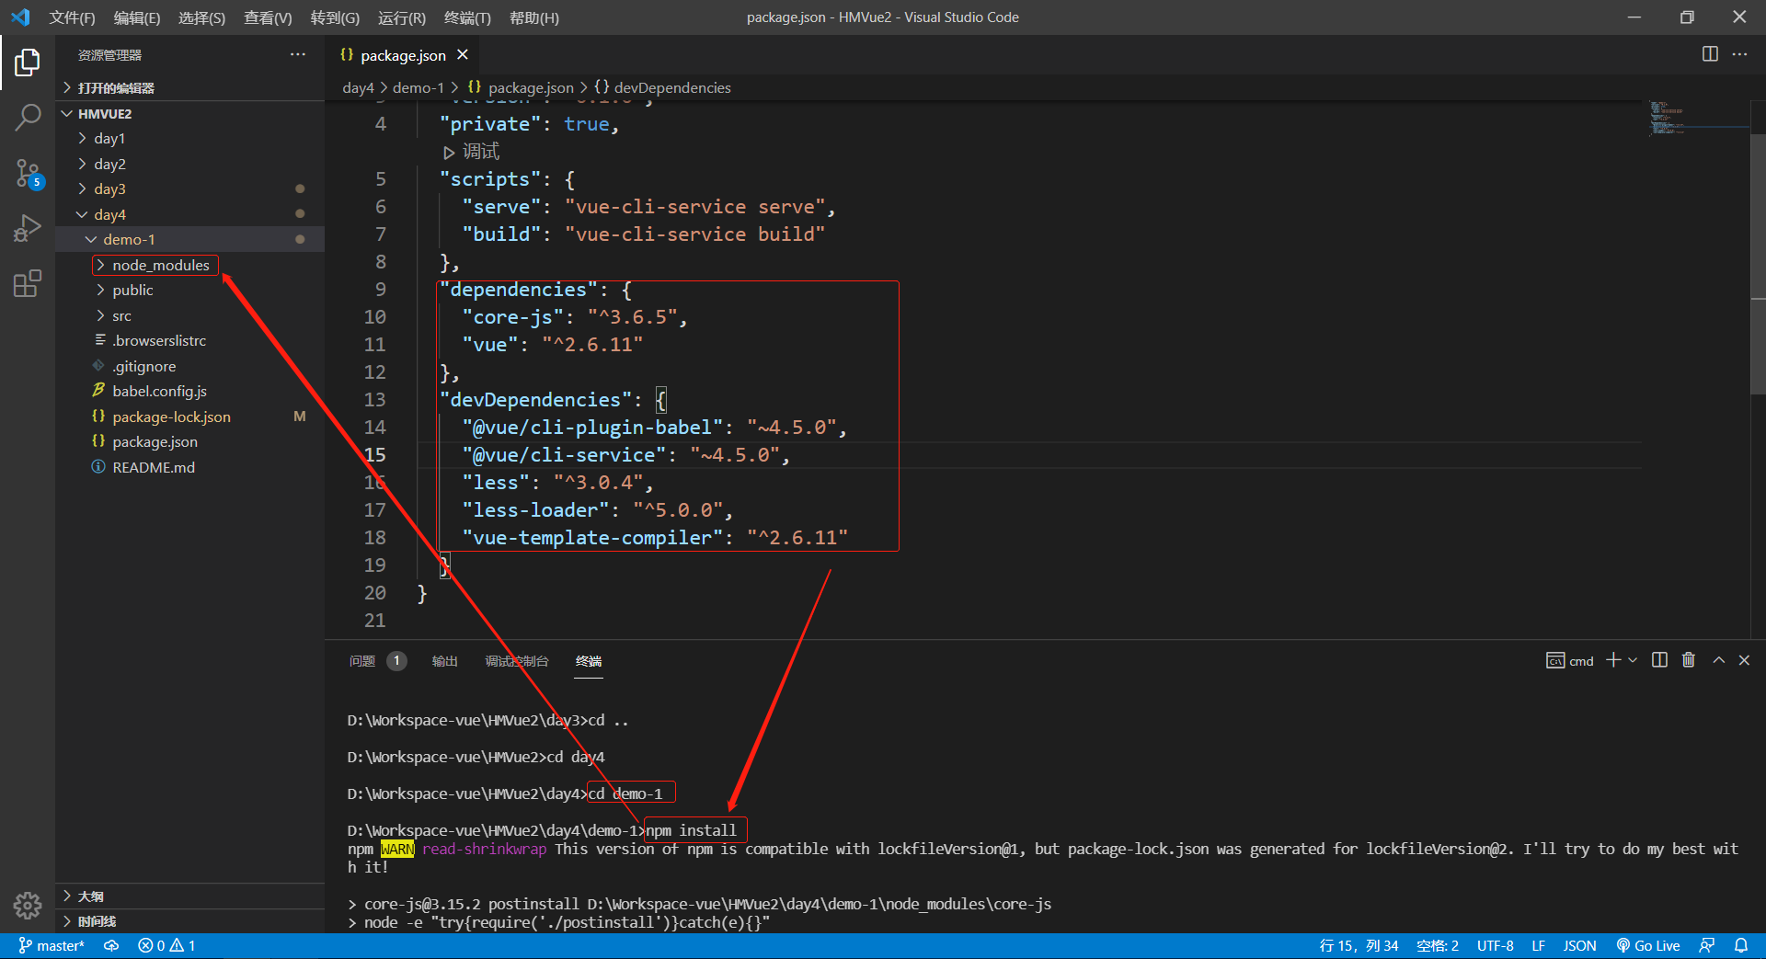Image resolution: width=1766 pixels, height=959 pixels.
Task: Open the 查看(V) menu
Action: coord(268,17)
